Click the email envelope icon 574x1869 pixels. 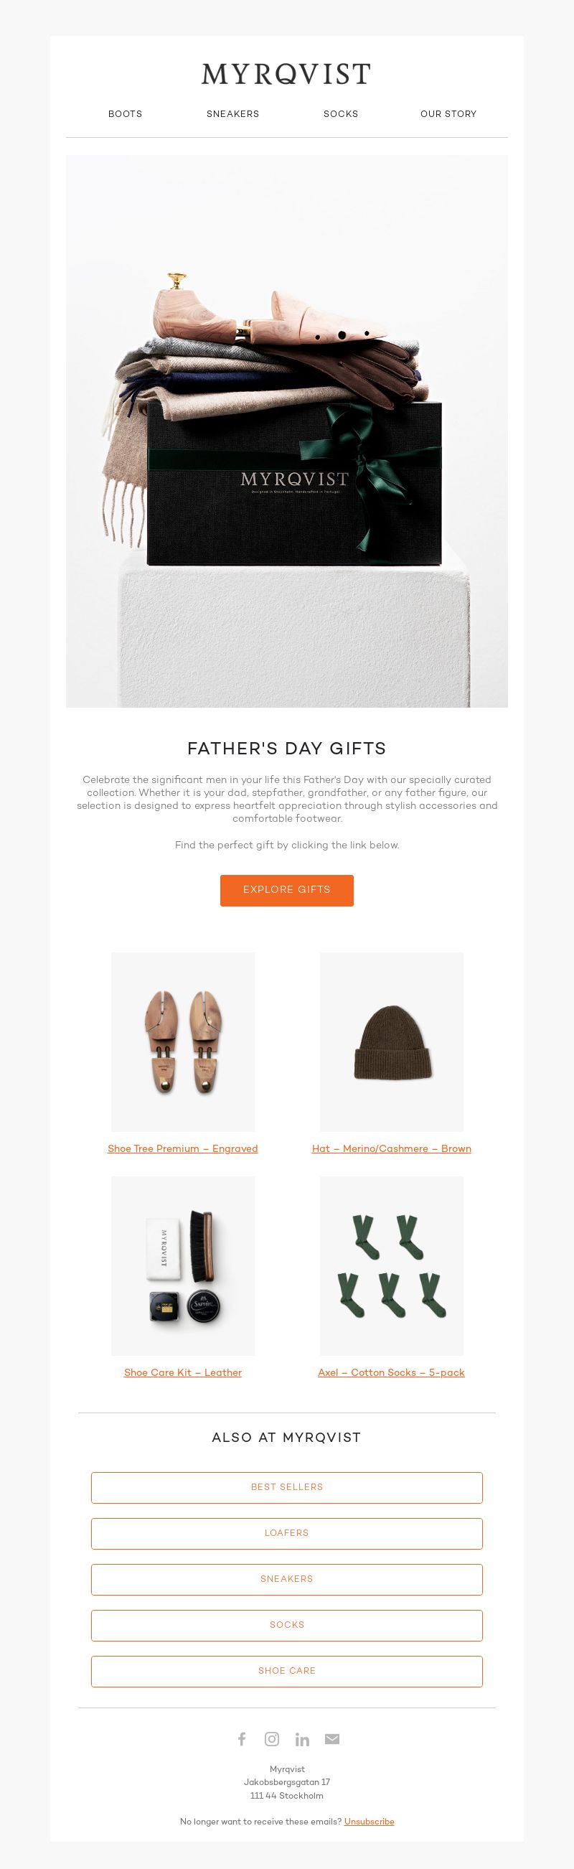click(x=332, y=1738)
